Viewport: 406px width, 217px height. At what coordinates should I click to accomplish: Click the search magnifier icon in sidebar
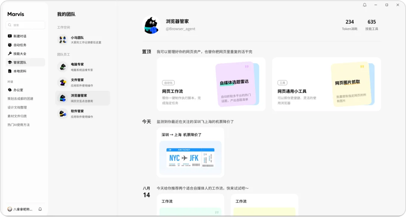(9, 25)
